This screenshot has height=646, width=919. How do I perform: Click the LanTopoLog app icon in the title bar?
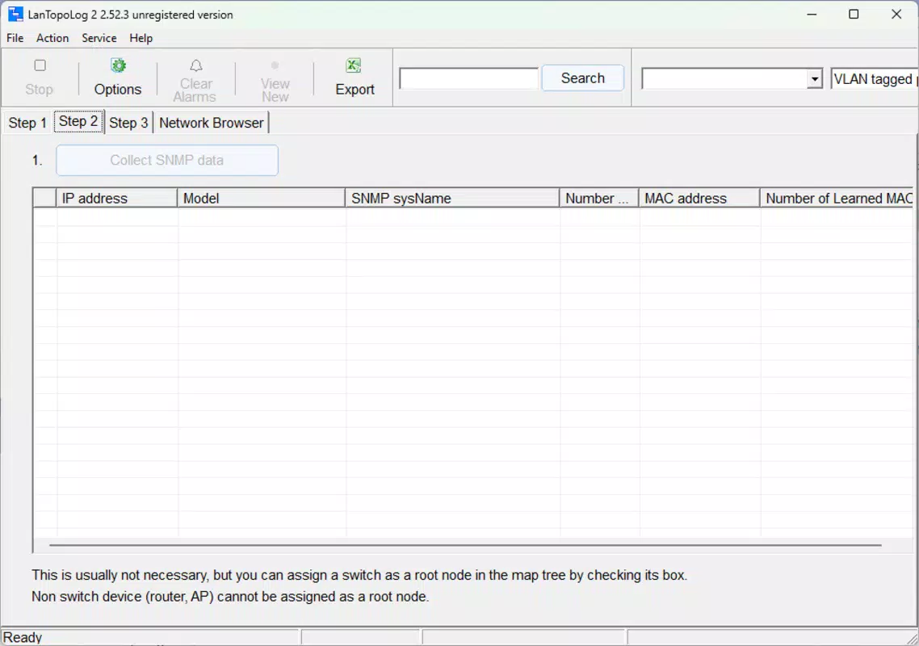pos(15,14)
